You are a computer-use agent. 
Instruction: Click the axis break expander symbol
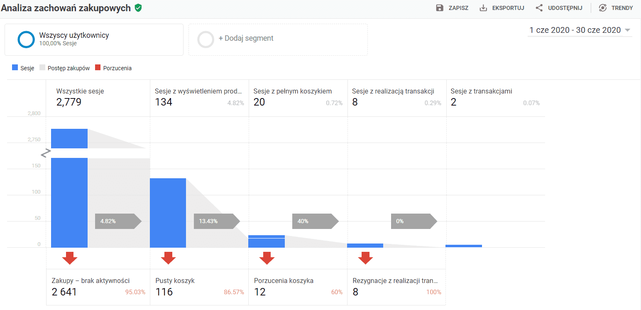tap(45, 153)
